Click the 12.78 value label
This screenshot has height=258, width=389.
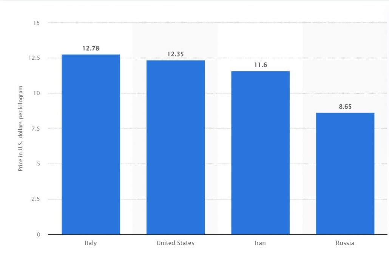[91, 48]
